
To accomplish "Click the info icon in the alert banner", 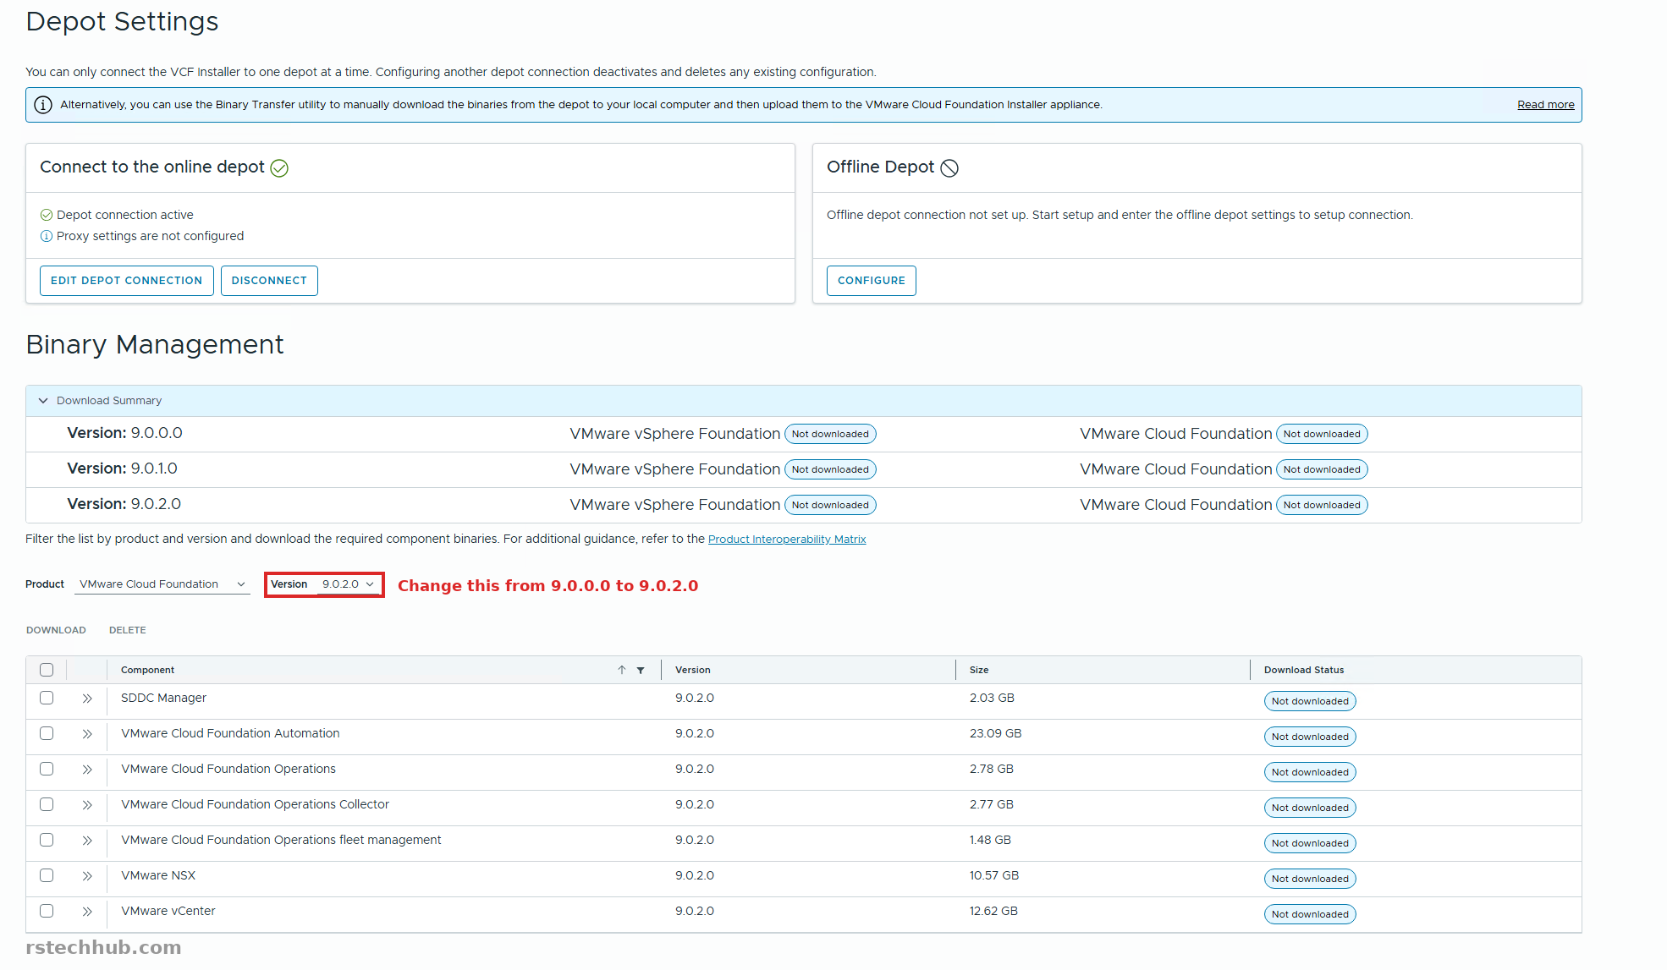I will tap(42, 105).
